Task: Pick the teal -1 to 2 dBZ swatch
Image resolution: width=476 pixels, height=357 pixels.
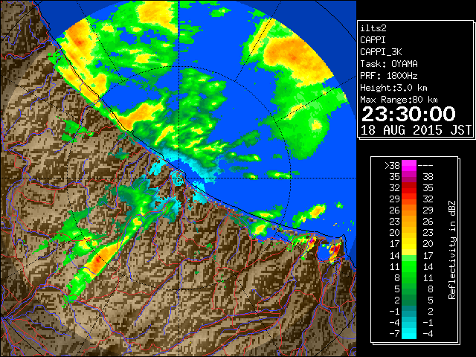Action: (x=409, y=311)
